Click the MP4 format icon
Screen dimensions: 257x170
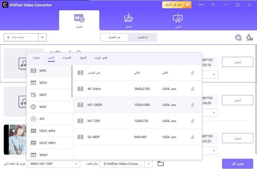coord(34,71)
